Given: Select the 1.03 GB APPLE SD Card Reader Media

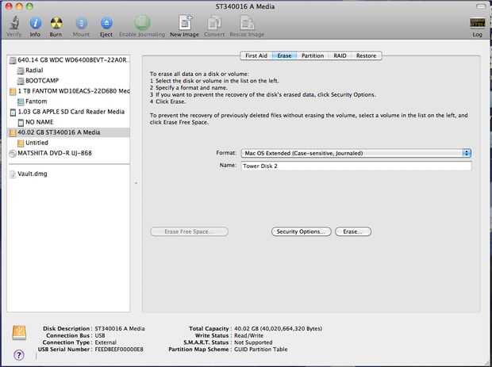Looking at the screenshot, I should pyautogui.click(x=68, y=112).
